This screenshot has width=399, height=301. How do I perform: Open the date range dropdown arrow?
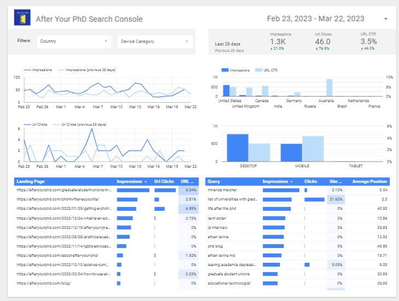click(x=386, y=19)
